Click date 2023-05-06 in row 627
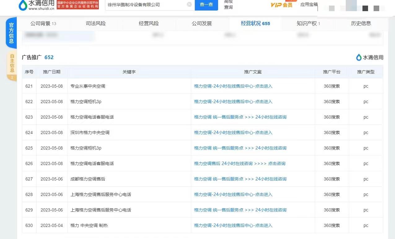Viewport: 395px width, 239px height. [52, 179]
